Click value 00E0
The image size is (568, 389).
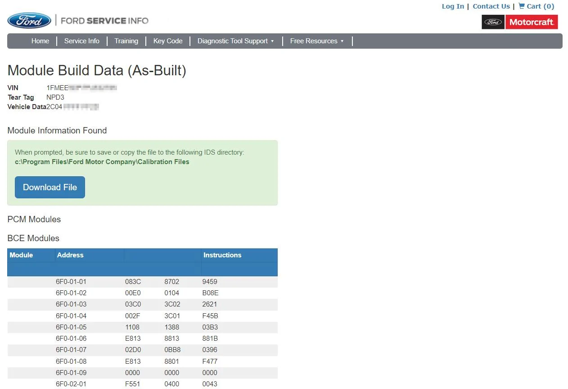tap(133, 293)
